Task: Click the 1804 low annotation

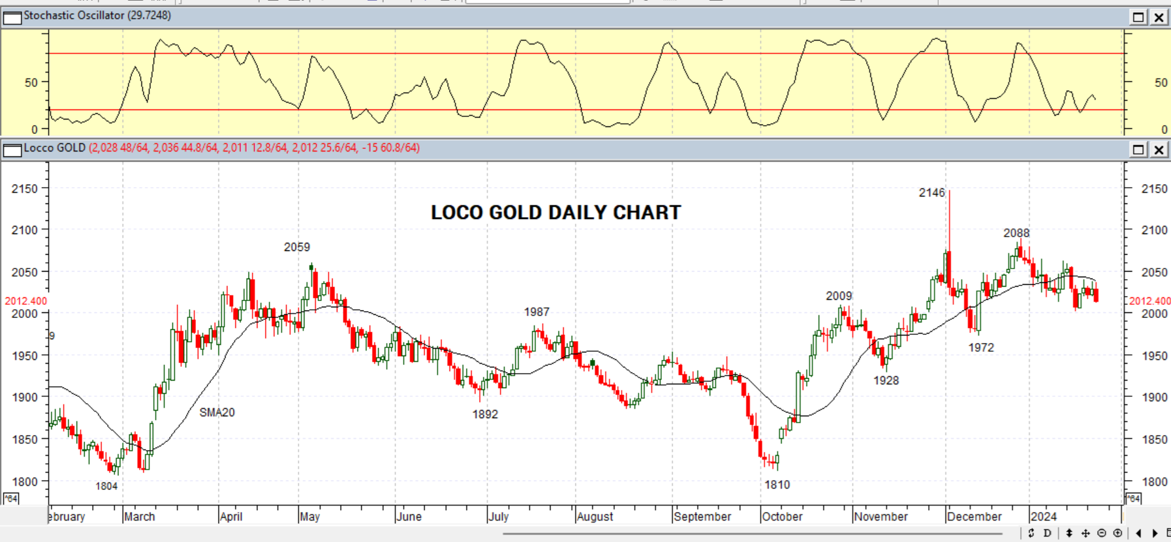Action: pyautogui.click(x=106, y=486)
